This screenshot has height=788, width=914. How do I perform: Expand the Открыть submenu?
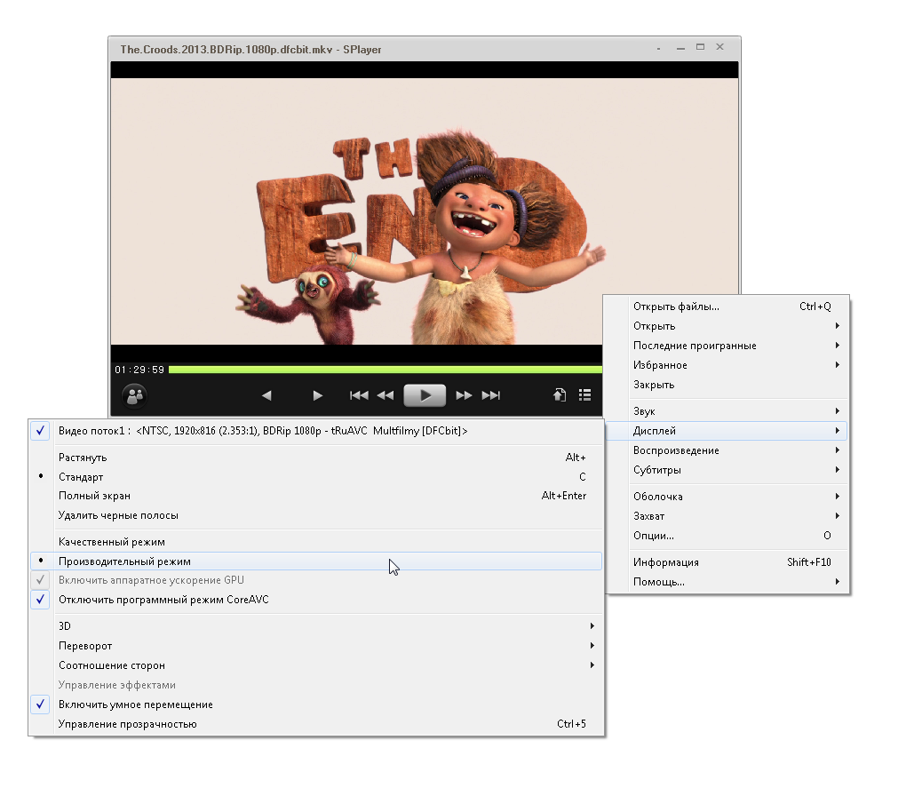[x=727, y=326]
